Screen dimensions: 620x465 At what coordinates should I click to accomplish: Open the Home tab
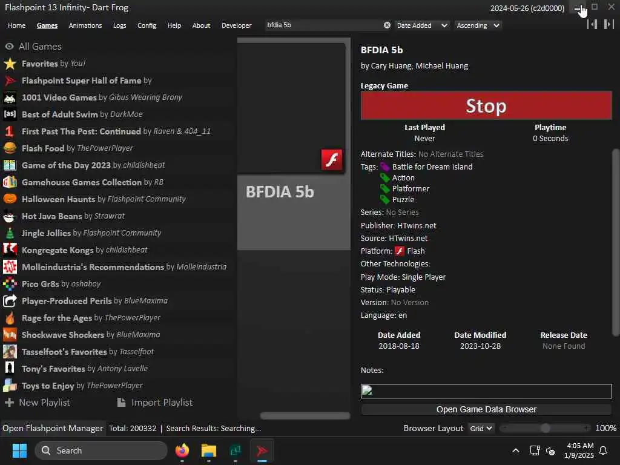16,25
